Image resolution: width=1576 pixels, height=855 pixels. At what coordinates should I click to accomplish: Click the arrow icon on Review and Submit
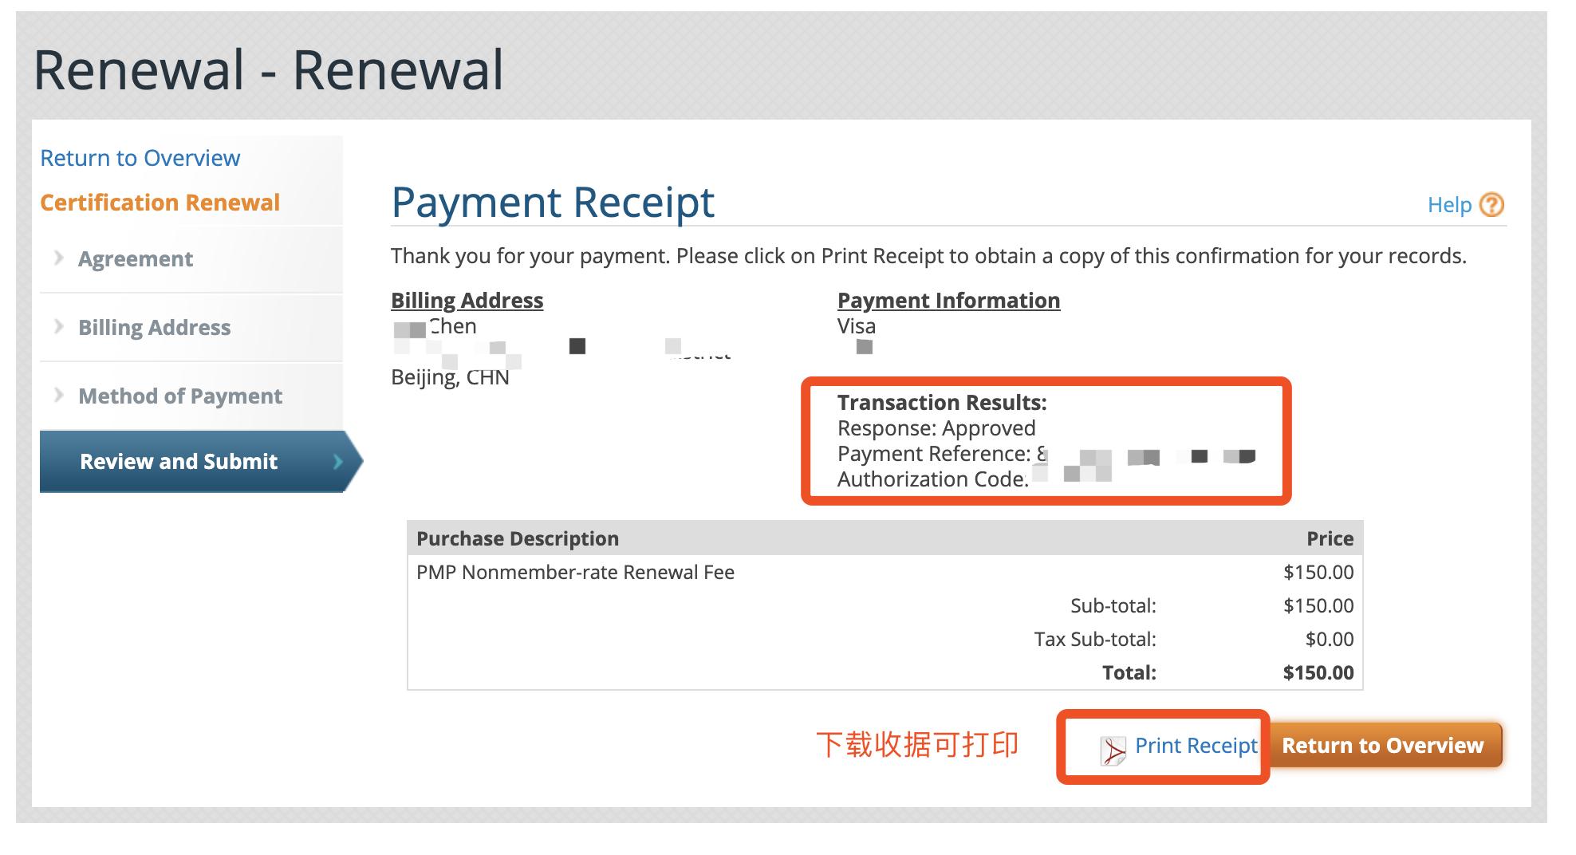pos(338,462)
